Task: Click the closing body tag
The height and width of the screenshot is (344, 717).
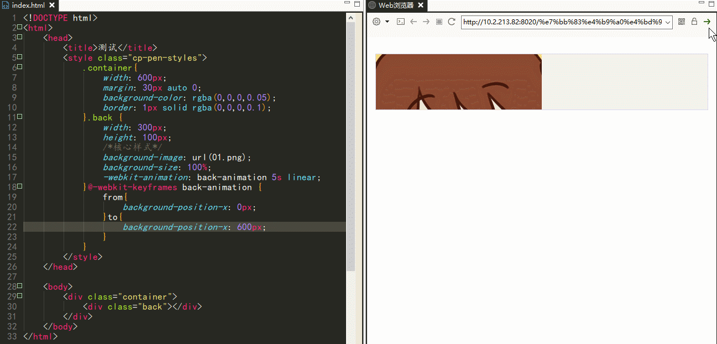Action: (61, 326)
